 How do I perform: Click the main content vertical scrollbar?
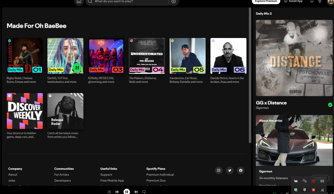[250, 75]
